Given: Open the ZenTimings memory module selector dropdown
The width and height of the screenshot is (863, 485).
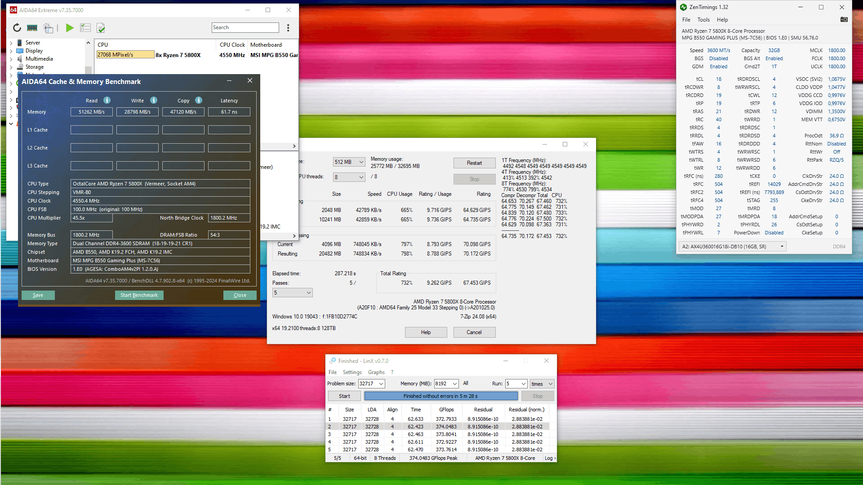Looking at the screenshot, I should pos(732,247).
